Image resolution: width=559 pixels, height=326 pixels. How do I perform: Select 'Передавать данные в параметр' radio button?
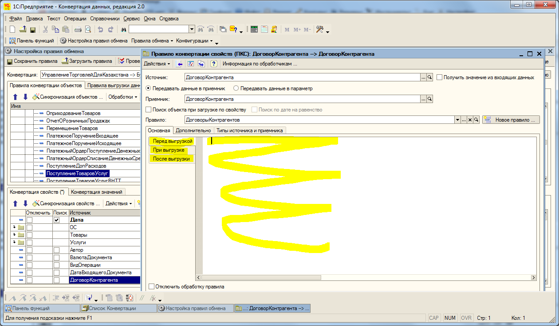coord(236,88)
